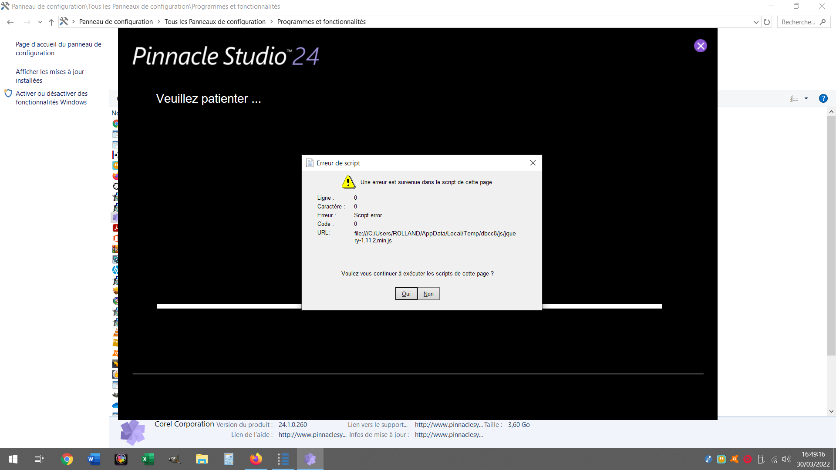Close the Erreur de script dialog

pos(533,163)
